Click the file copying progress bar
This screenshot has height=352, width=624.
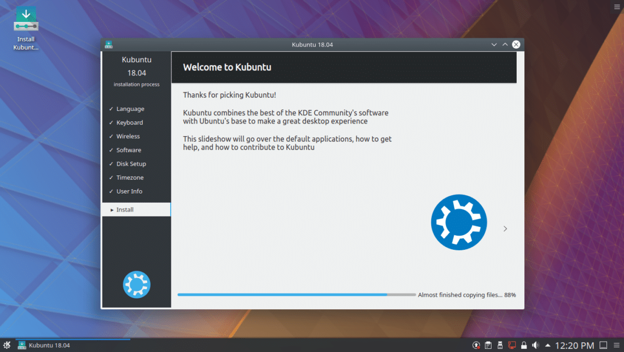pyautogui.click(x=296, y=295)
